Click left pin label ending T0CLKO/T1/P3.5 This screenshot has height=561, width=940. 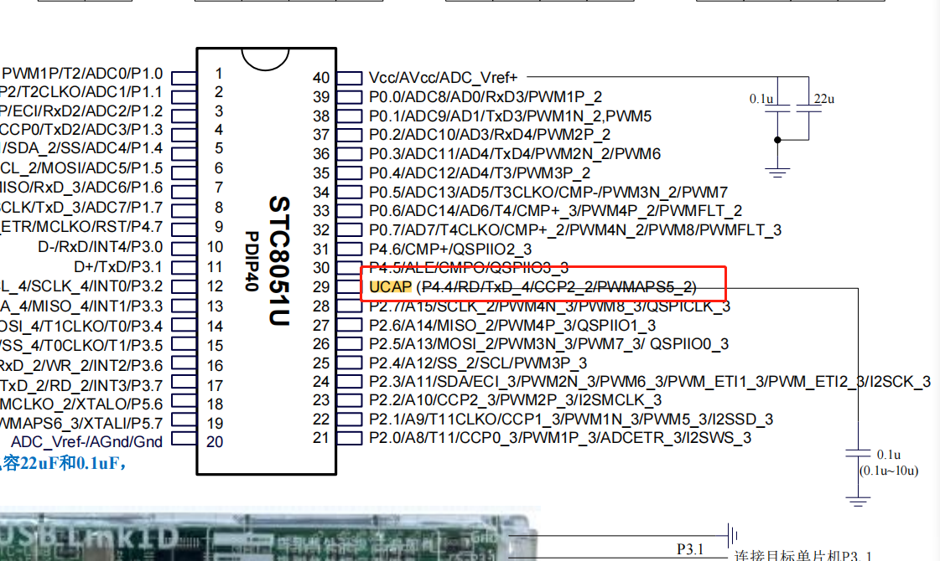coord(81,346)
